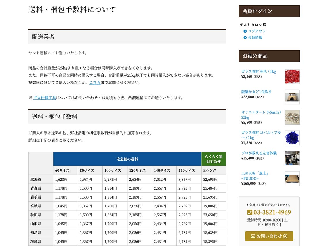Image resolution: width=328 pixels, height=246 pixels.
Task: Click the red glass aggregate thumbnail
Action: pos(292,77)
